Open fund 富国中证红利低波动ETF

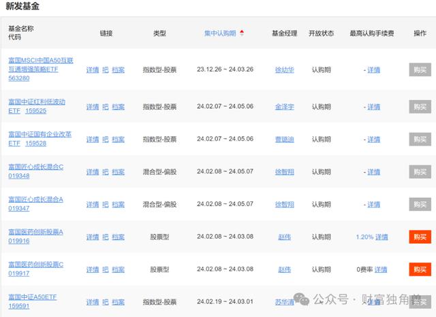[x=37, y=106]
